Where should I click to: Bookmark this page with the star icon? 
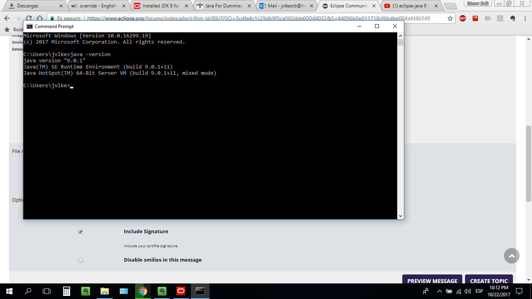click(x=450, y=18)
